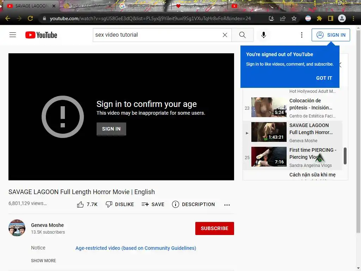The width and height of the screenshot is (361, 271).
Task: Open the Age-restricted video notice link
Action: (x=136, y=248)
